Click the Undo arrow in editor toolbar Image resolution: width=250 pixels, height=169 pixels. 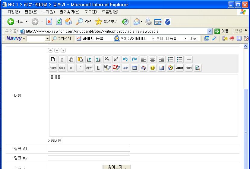coord(125,59)
